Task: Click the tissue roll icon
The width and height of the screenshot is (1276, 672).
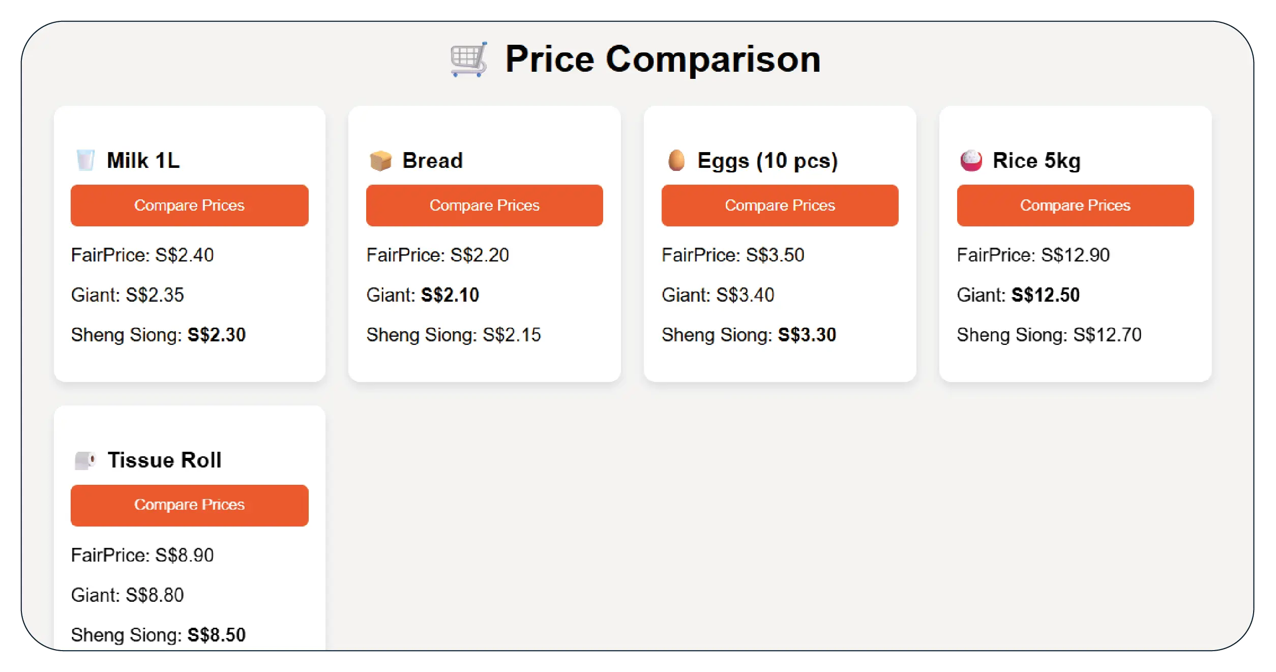Action: point(85,460)
